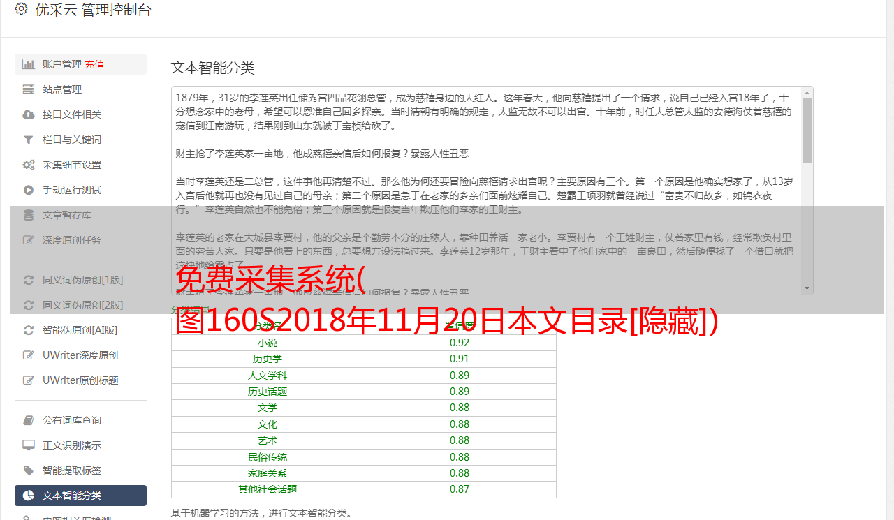
Task: Click the database icon for 文章暂存库
Action: 29,215
